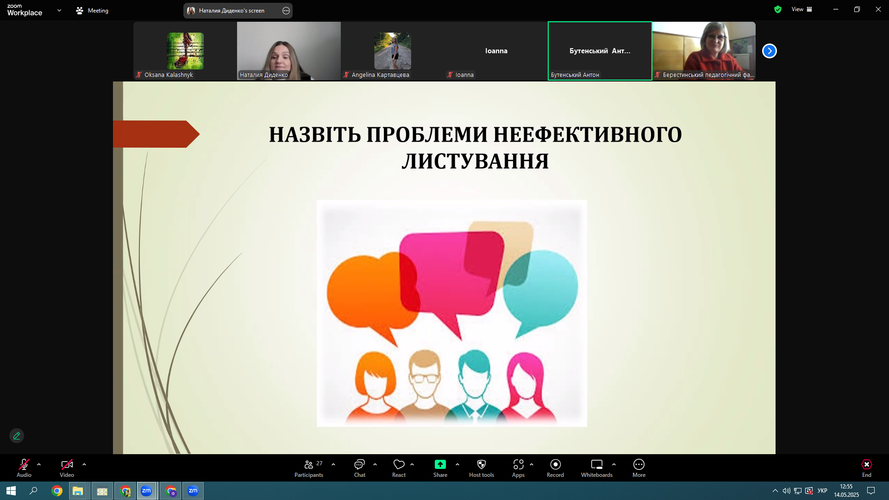The height and width of the screenshot is (500, 889).
Task: Click the React heart icon
Action: tap(399, 465)
